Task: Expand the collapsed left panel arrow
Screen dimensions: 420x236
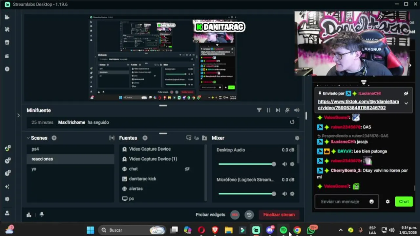Action: pyautogui.click(x=18, y=115)
